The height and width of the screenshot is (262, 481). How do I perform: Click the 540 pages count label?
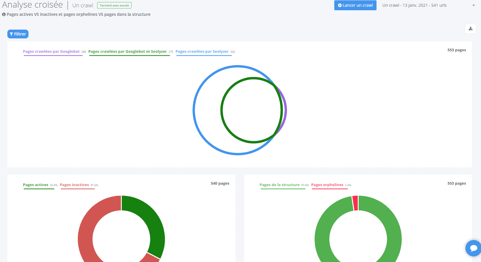[x=220, y=183]
